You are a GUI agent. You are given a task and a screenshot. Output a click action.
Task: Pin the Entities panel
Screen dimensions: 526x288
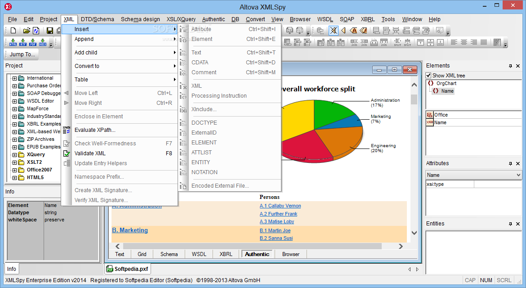tap(510, 224)
